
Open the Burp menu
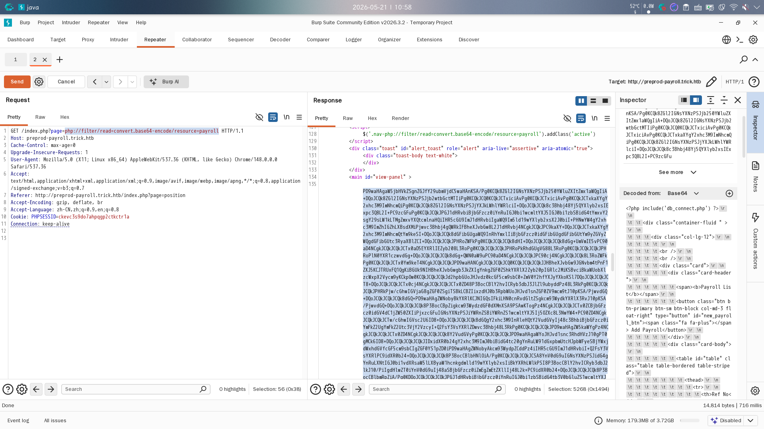click(x=25, y=23)
